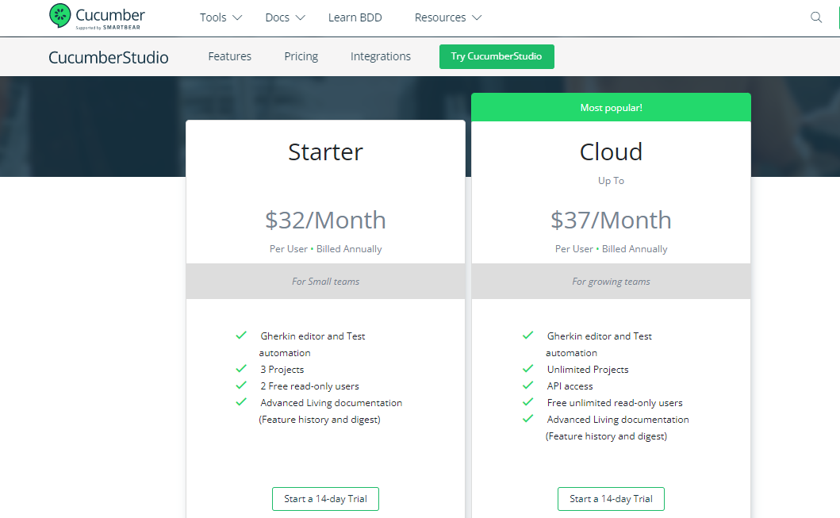
Task: Start a 14-day Trial for Cloud
Action: [x=611, y=499]
